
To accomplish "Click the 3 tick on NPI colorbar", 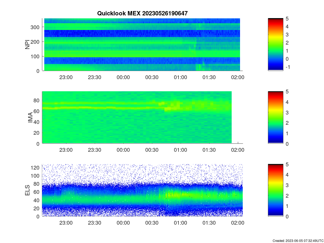I will point(287,35).
